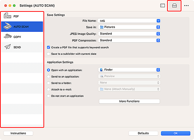Select Send to a folder radio button

(48, 83)
